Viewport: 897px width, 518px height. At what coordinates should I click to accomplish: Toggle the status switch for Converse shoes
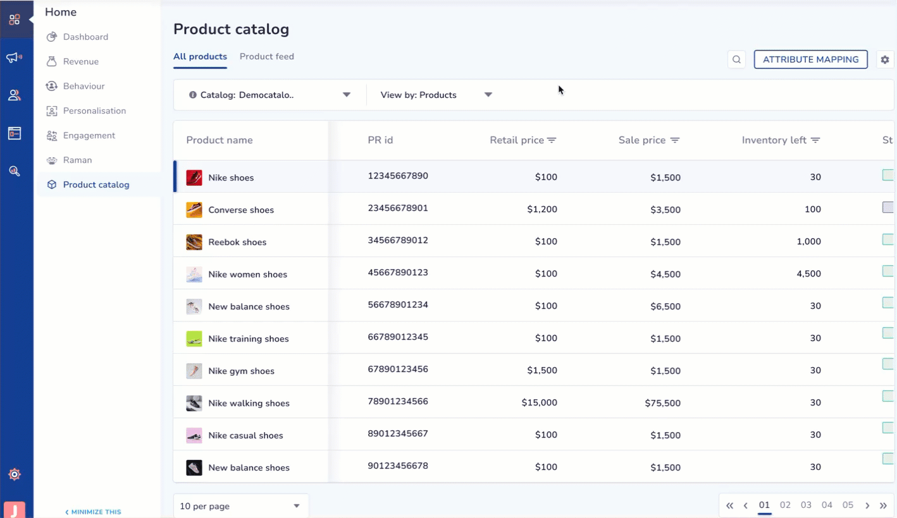(889, 207)
